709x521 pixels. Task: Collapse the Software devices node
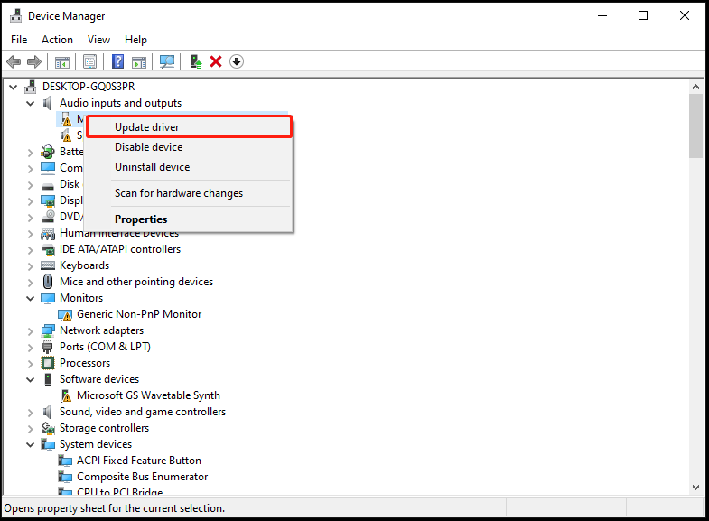pos(31,379)
